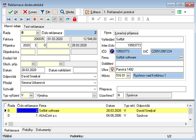Open the Firma lookup ellipsis button

[x=181, y=58]
